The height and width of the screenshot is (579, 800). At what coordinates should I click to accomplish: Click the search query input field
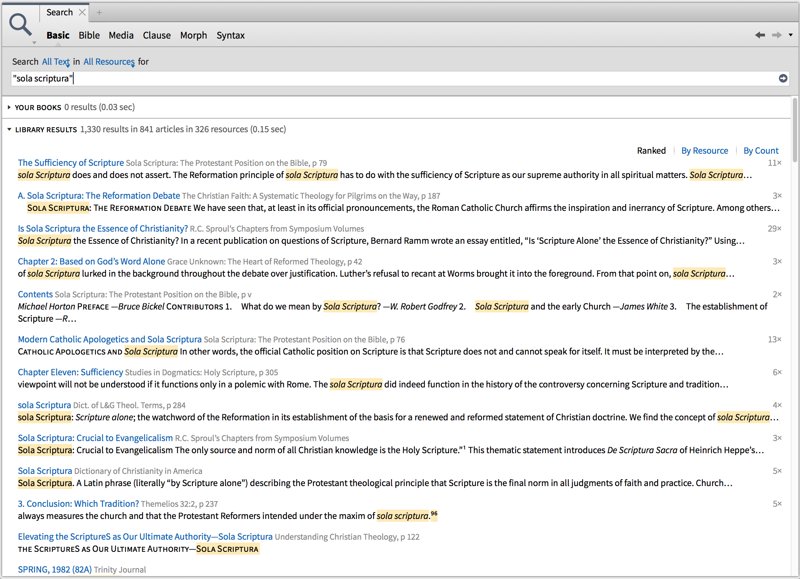tap(393, 78)
